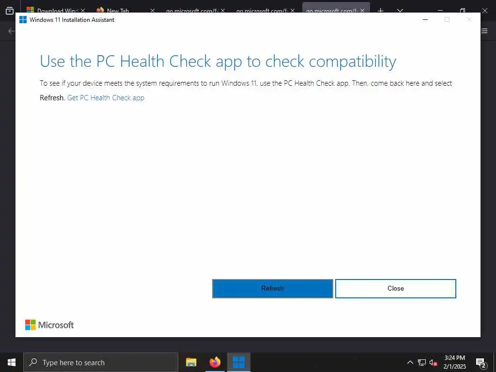Open the muted volume tray icon
Screen dimensions: 496x372
click(433, 362)
